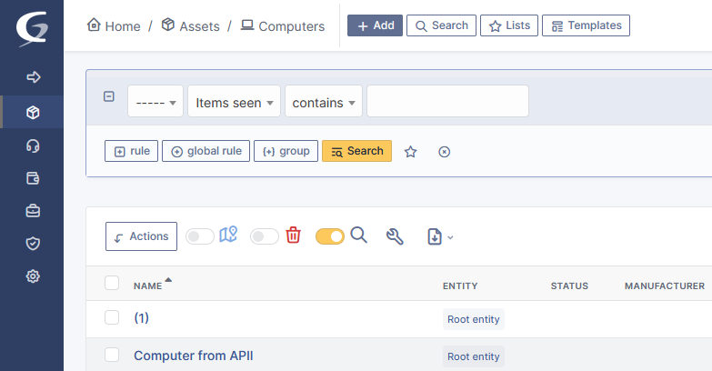
Task: Open the Administration shield menu in sidebar
Action: coord(33,244)
